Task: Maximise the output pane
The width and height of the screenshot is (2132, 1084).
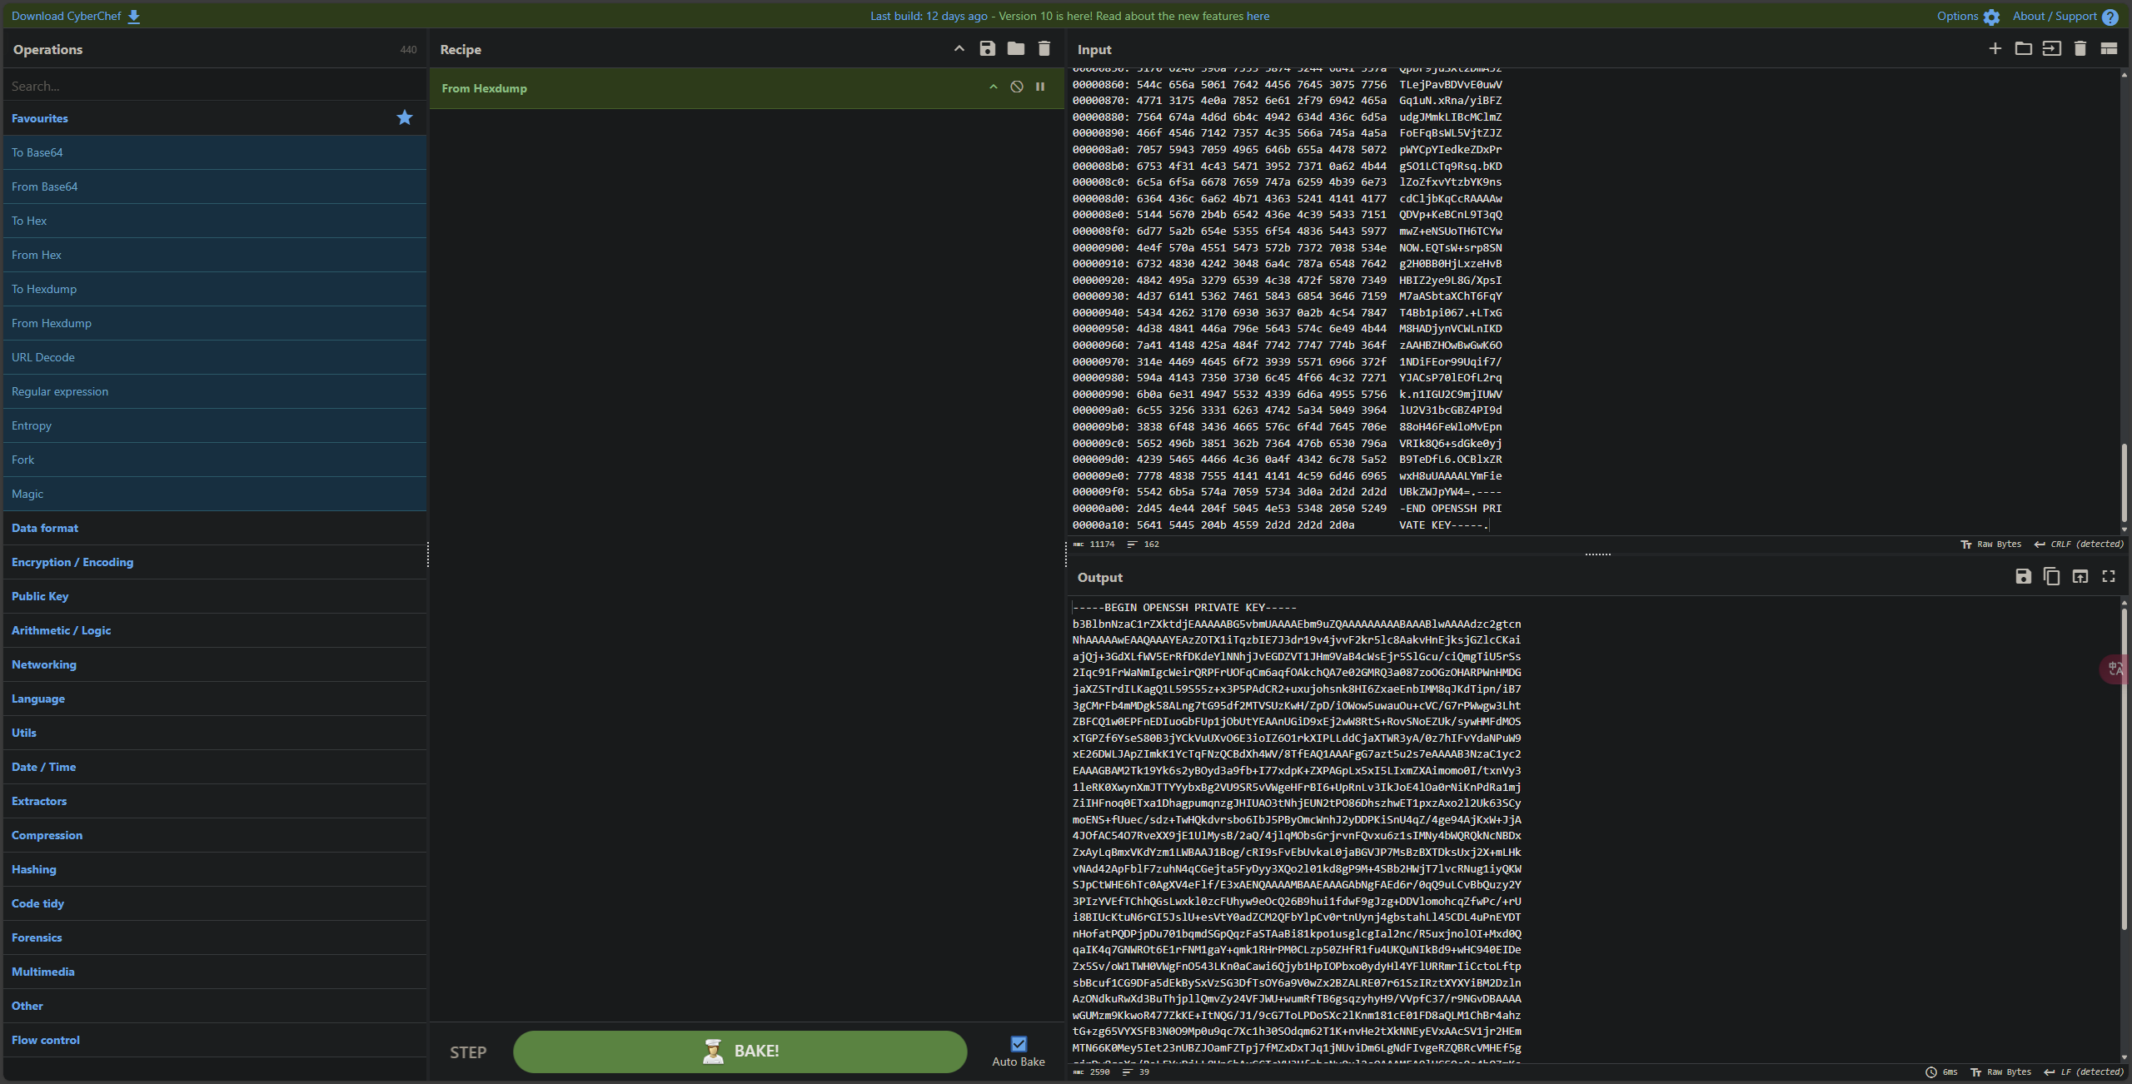Action: (x=2108, y=577)
